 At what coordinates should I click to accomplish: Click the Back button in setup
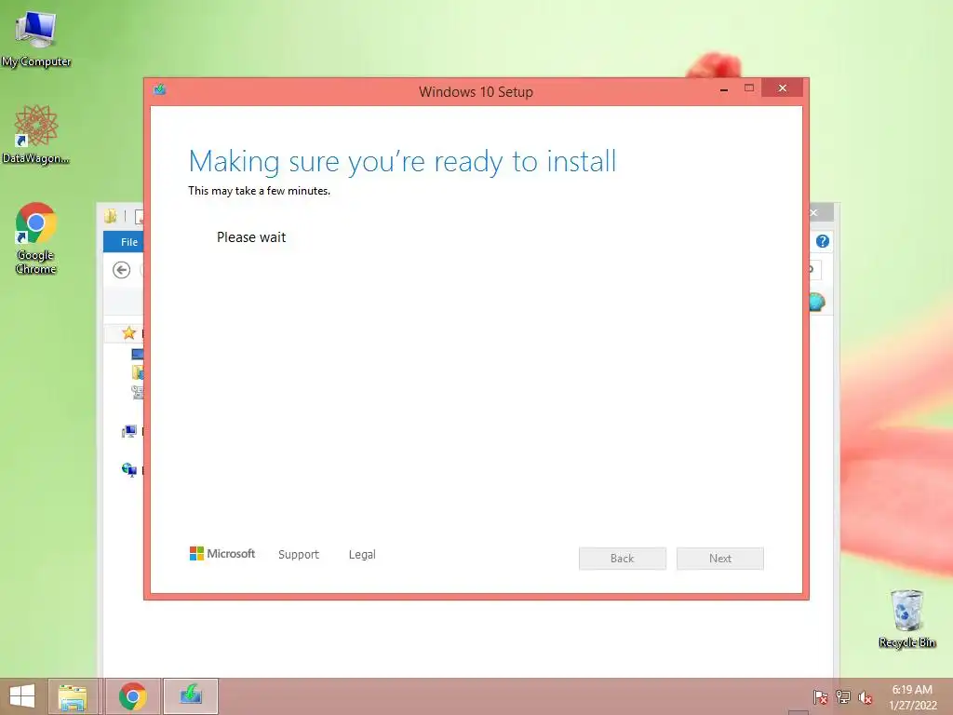point(623,559)
